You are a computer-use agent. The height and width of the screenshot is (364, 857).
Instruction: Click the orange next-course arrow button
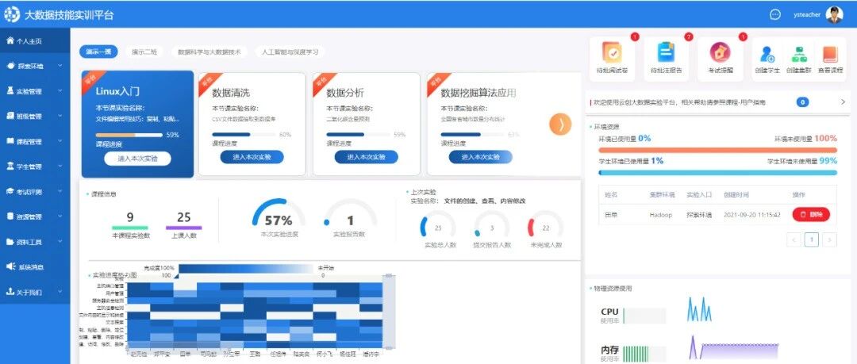560,125
